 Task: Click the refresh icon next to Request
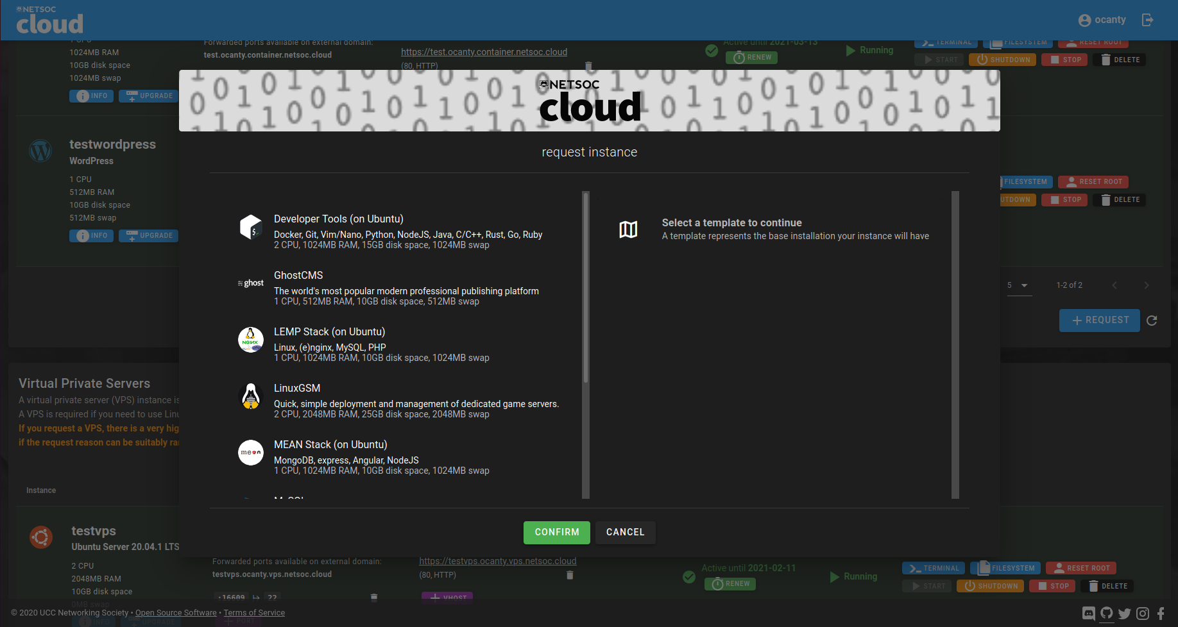[1152, 321]
